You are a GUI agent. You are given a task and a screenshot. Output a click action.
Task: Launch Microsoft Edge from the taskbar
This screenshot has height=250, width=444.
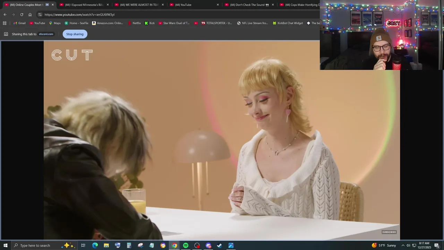click(95, 245)
